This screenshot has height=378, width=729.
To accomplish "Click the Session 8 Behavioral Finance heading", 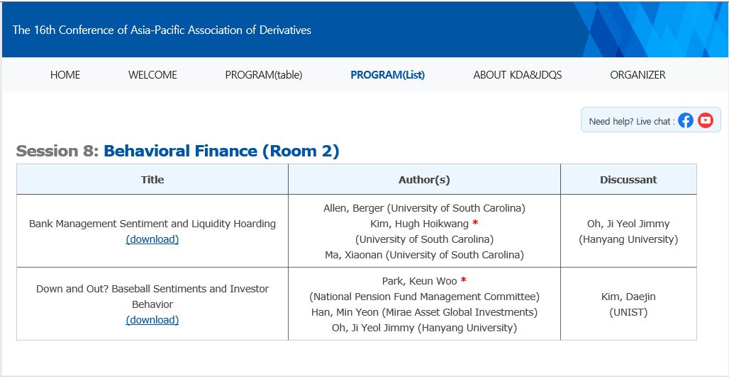I will pyautogui.click(x=177, y=151).
